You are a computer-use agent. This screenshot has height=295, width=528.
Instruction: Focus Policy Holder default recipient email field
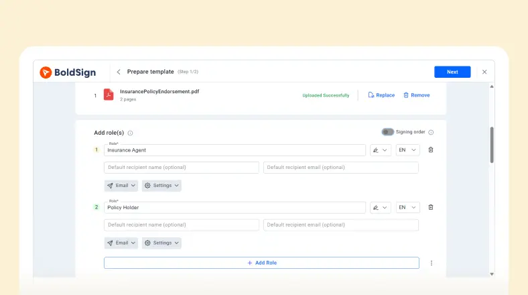(341, 225)
